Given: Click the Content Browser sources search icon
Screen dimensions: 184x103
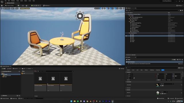Looking at the screenshot, I should point(19,72).
